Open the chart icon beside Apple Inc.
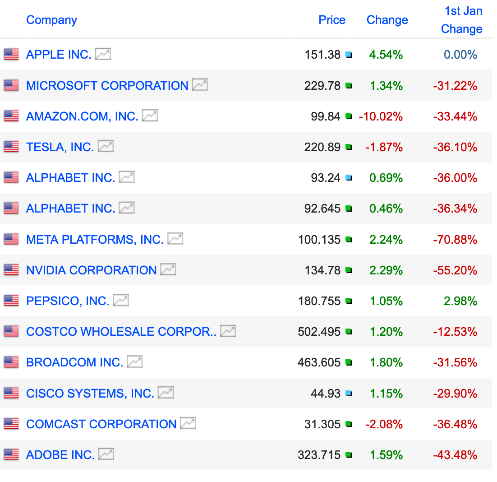The height and width of the screenshot is (482, 497). pyautogui.click(x=103, y=54)
